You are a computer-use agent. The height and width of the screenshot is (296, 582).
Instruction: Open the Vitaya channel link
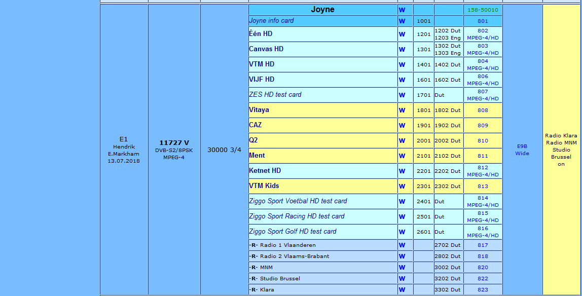point(259,110)
